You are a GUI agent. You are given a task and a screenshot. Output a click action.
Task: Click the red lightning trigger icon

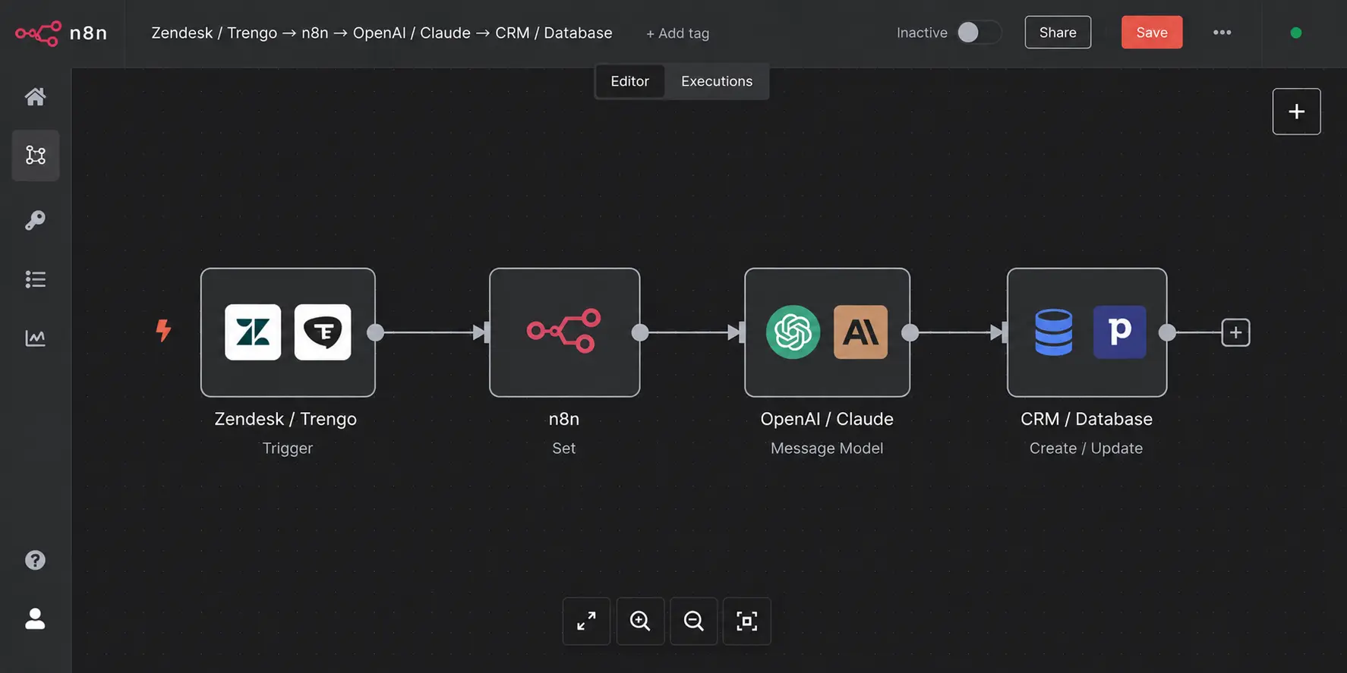[163, 331]
